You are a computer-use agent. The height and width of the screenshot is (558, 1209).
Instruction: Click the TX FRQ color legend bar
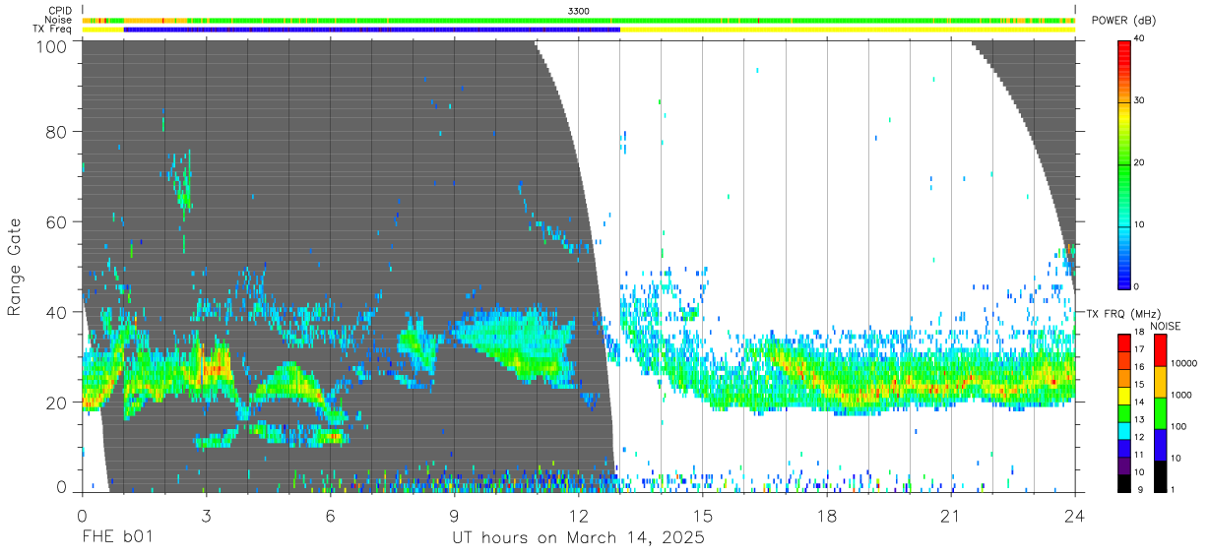click(1123, 413)
